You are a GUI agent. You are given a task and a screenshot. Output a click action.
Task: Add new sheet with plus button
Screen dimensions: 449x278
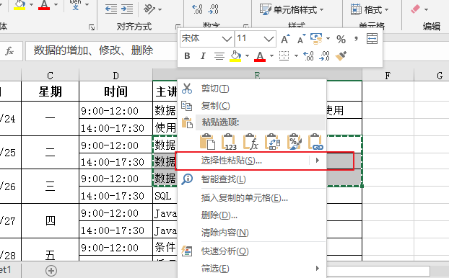[51, 271]
